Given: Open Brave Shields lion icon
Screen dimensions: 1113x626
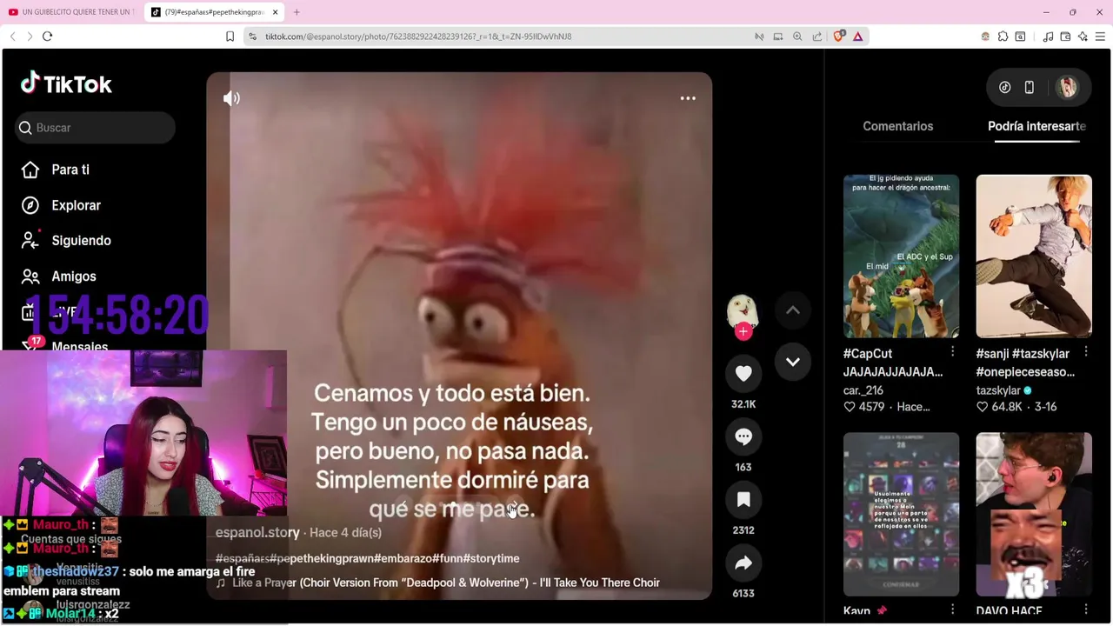Looking at the screenshot, I should tap(839, 37).
